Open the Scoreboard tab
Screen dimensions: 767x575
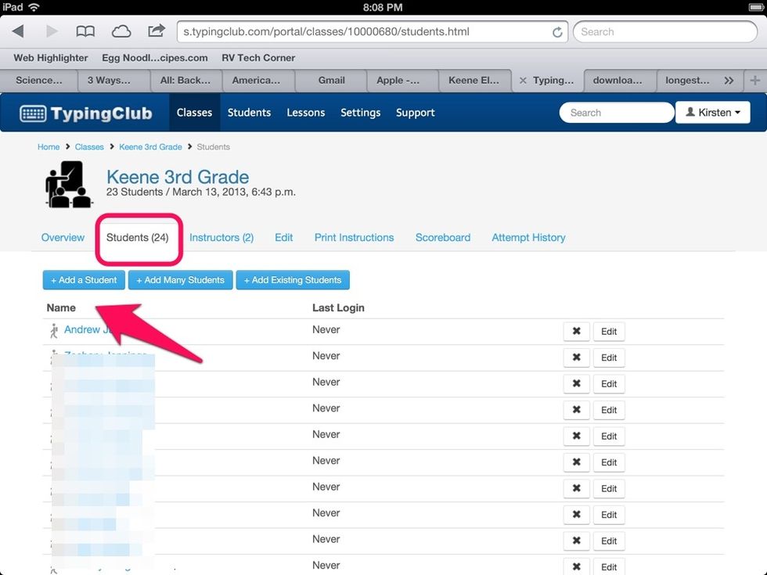pyautogui.click(x=443, y=237)
